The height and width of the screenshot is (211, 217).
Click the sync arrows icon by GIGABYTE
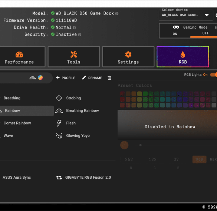[59, 178]
